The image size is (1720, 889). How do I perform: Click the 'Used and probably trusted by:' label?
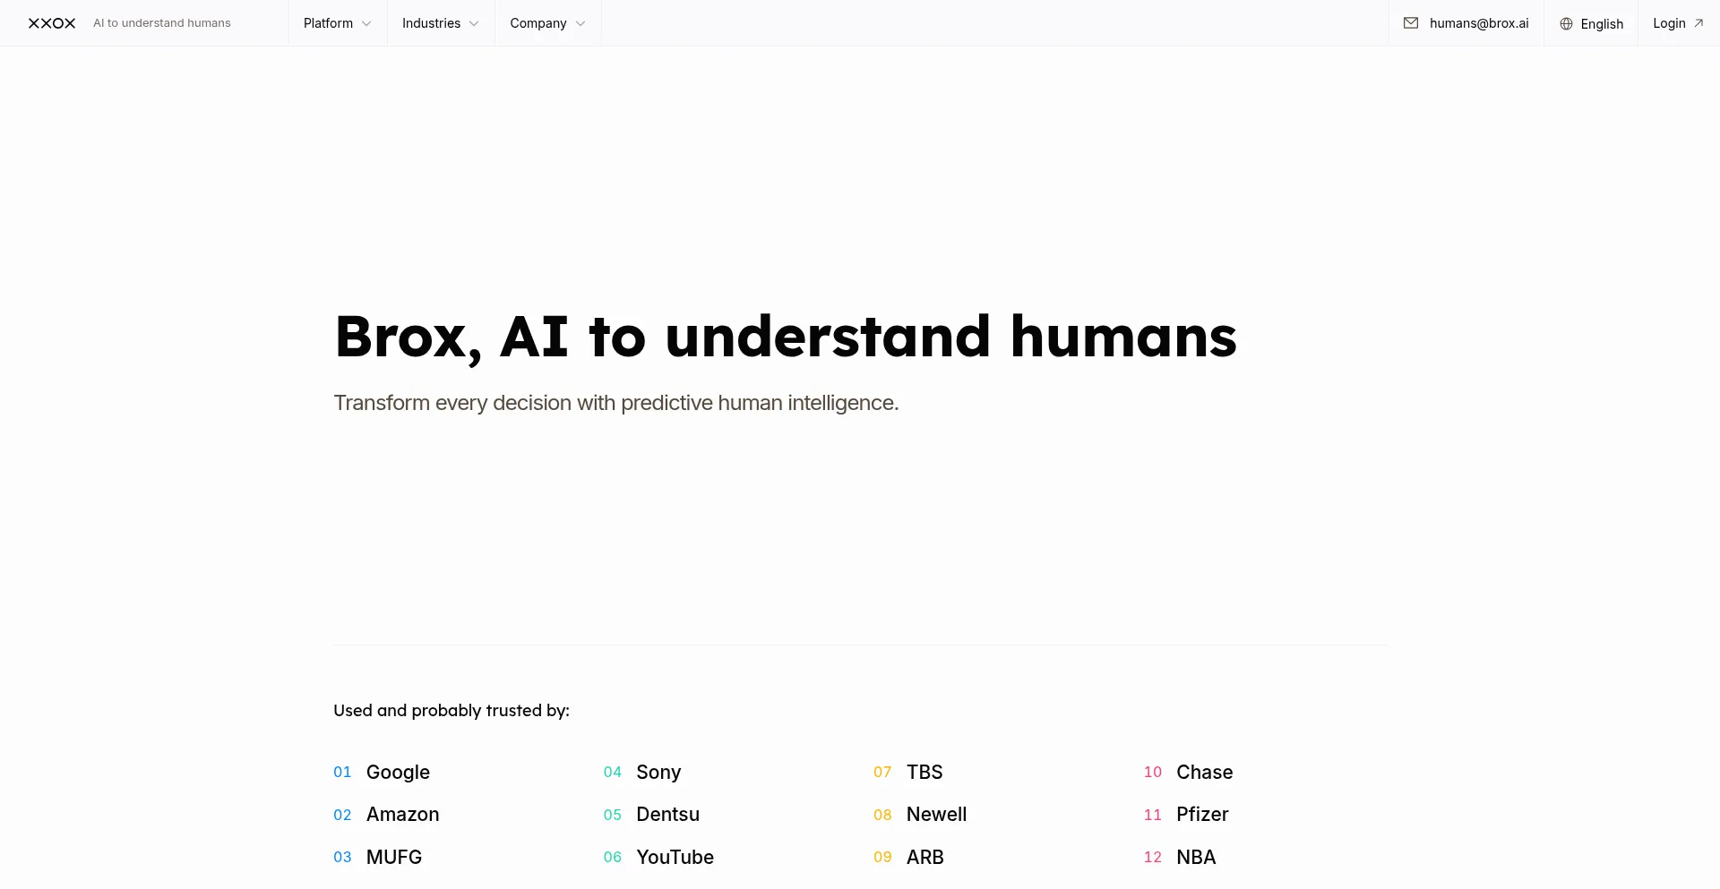coord(451,711)
